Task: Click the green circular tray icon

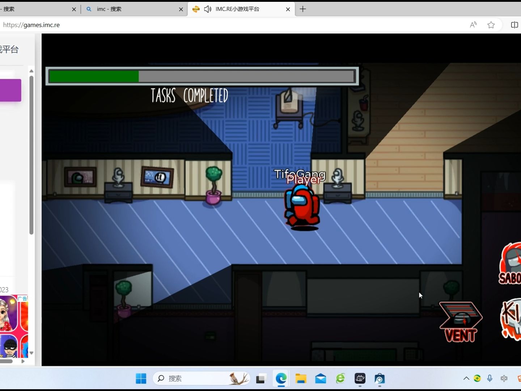Action: pyautogui.click(x=478, y=378)
